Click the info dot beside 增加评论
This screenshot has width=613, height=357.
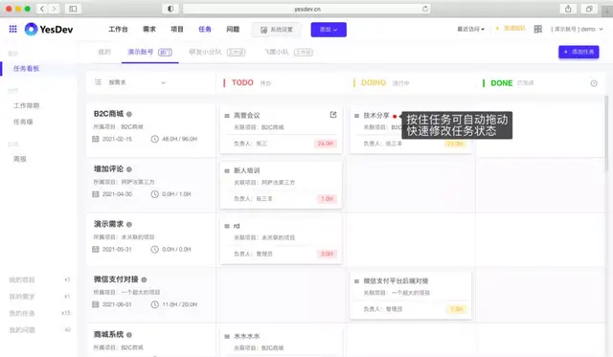[129, 169]
